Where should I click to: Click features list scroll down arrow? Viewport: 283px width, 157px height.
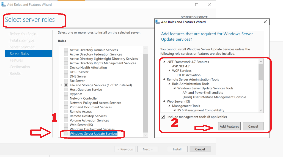tap(261, 110)
